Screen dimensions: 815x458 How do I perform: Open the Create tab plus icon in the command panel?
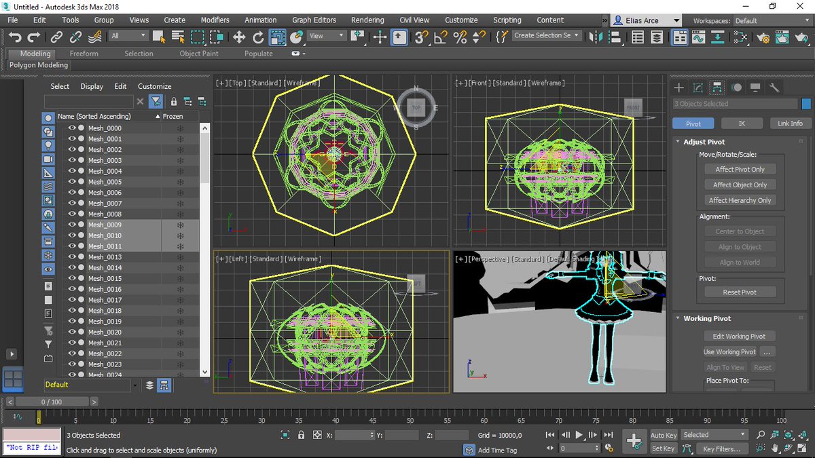pyautogui.click(x=678, y=88)
